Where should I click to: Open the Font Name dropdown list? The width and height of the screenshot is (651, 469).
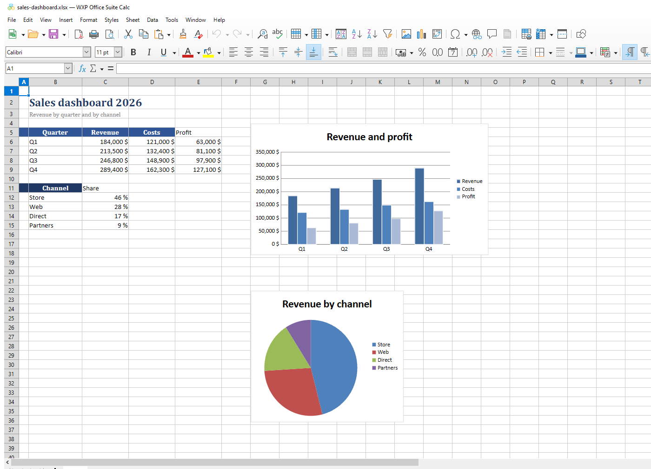tap(86, 52)
